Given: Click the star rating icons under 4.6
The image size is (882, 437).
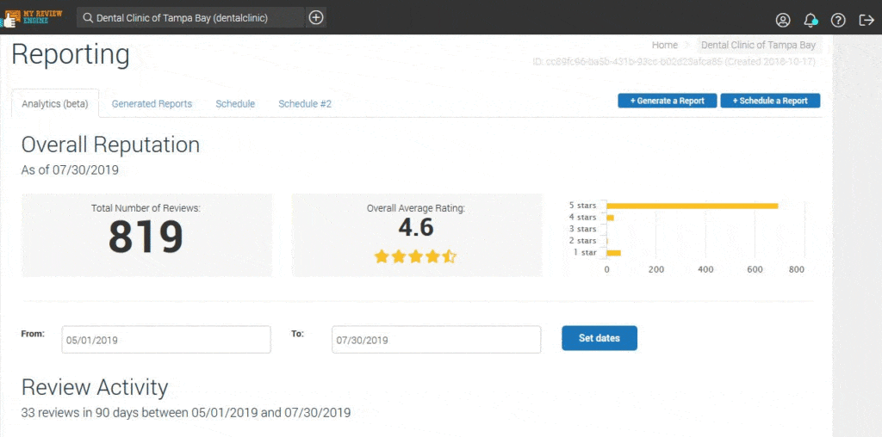Looking at the screenshot, I should click(x=416, y=256).
